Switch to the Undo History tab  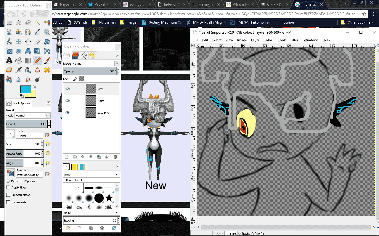93,55
